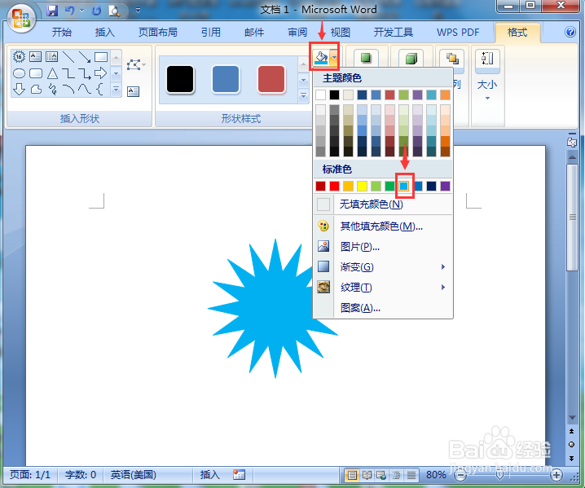Screen dimensions: 585x488
Task: Customize quick access toolbar dropdown
Action: [138, 11]
